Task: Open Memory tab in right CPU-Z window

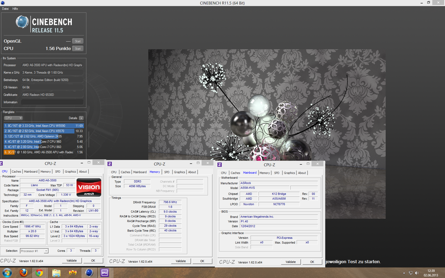Action: 264,173
